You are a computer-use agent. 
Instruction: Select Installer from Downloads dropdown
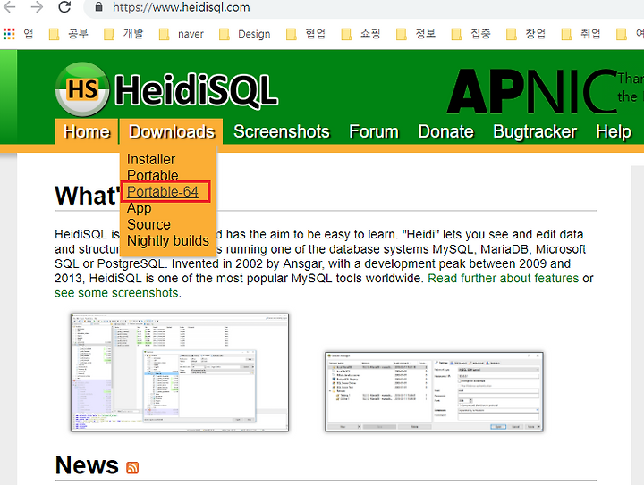151,159
